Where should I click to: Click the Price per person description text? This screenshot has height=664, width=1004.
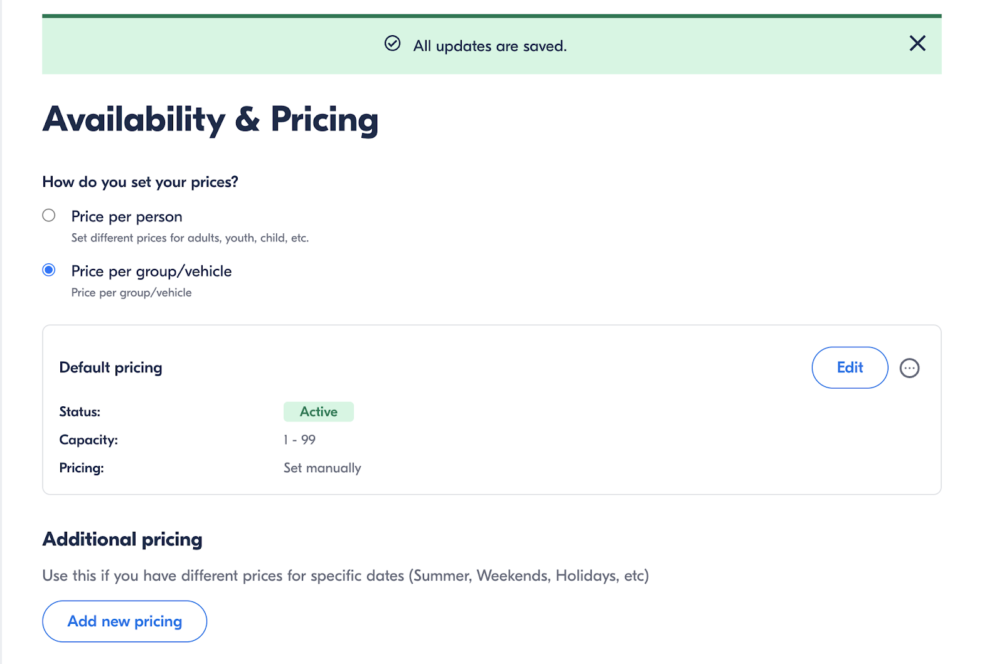[x=190, y=238]
